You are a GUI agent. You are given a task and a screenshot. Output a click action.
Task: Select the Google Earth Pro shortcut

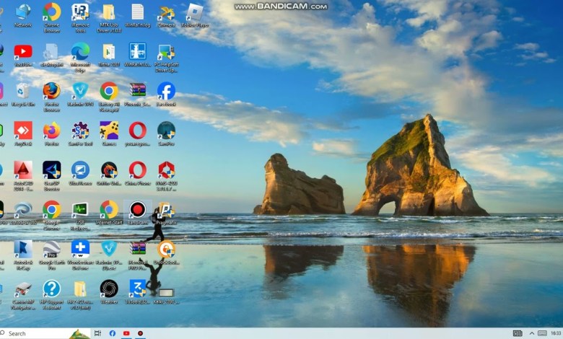click(51, 250)
